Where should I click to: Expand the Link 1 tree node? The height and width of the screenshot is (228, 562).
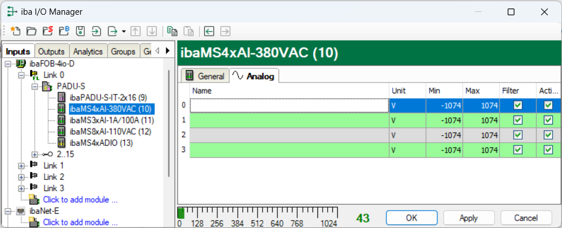[x=21, y=166]
